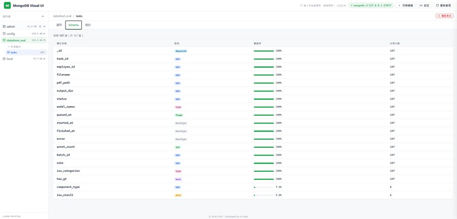Click the config database cylinder icon

(4, 34)
